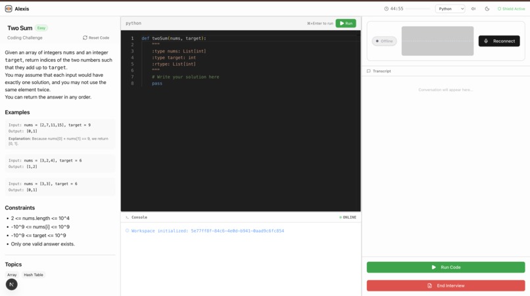
Task: Click the timer clock icon
Action: coord(387,9)
